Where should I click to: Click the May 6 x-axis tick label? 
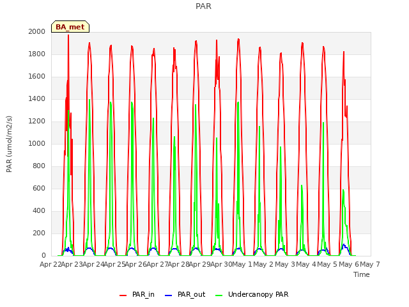[x=349, y=264]
